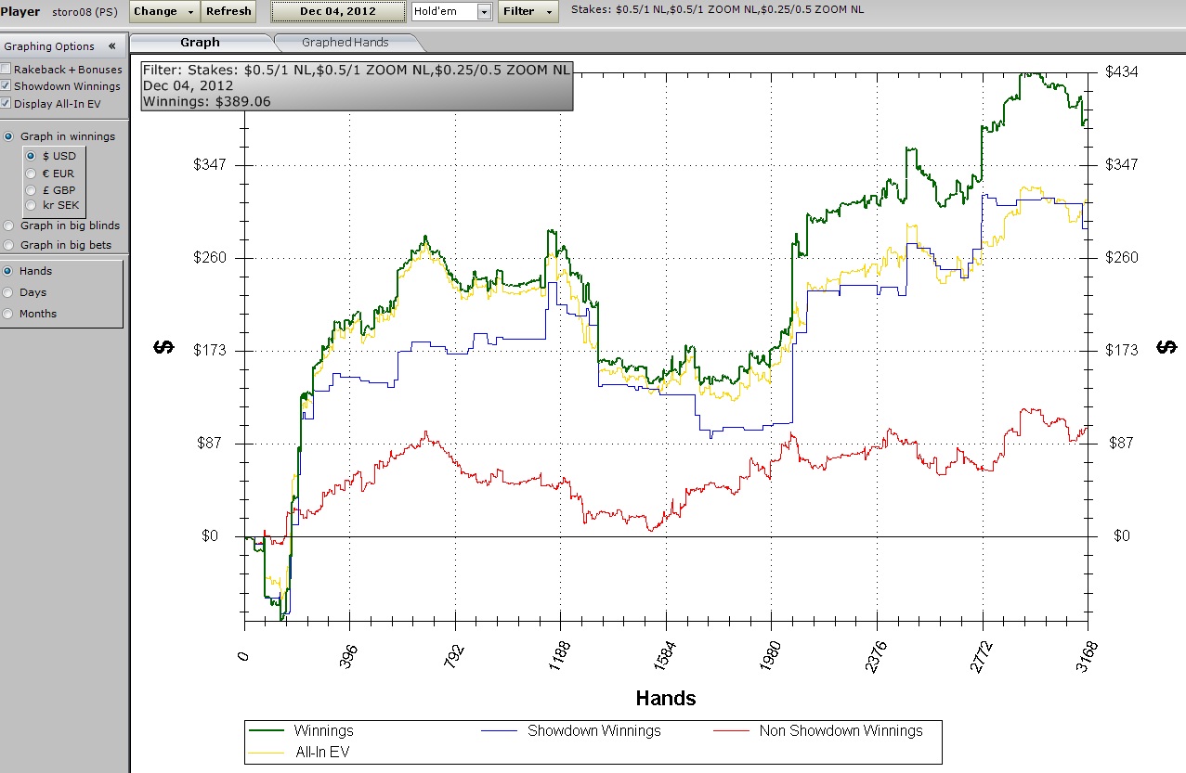1186x773 pixels.
Task: Expand the Hold'em game type combo box
Action: point(484,12)
